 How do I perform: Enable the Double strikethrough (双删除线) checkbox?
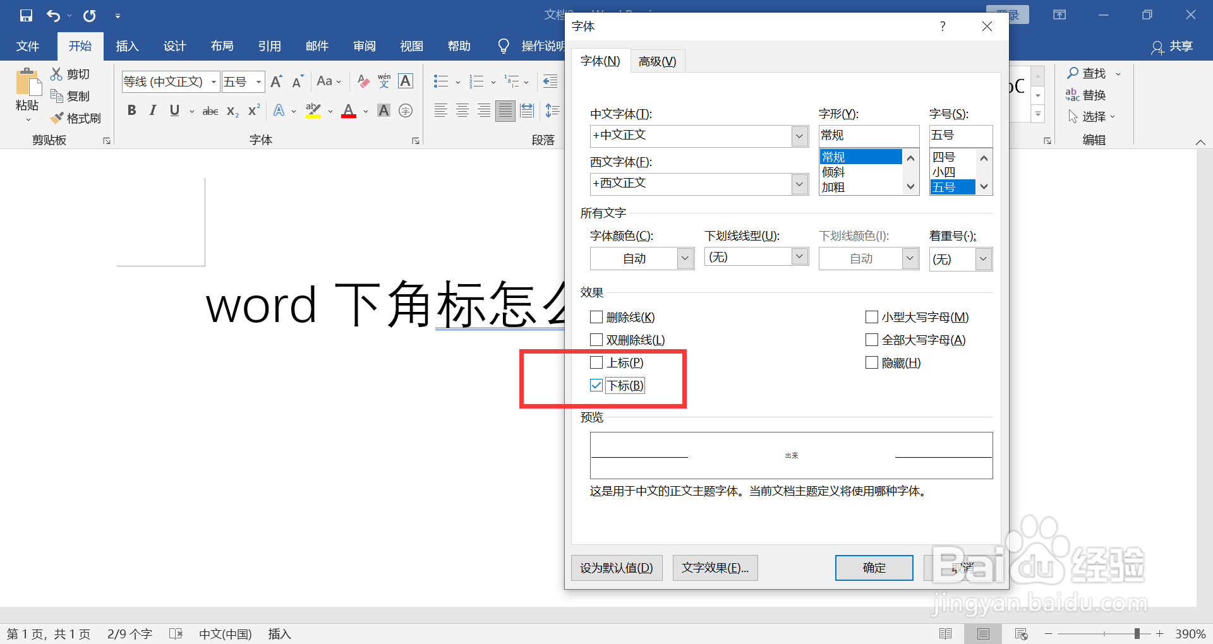(x=596, y=340)
